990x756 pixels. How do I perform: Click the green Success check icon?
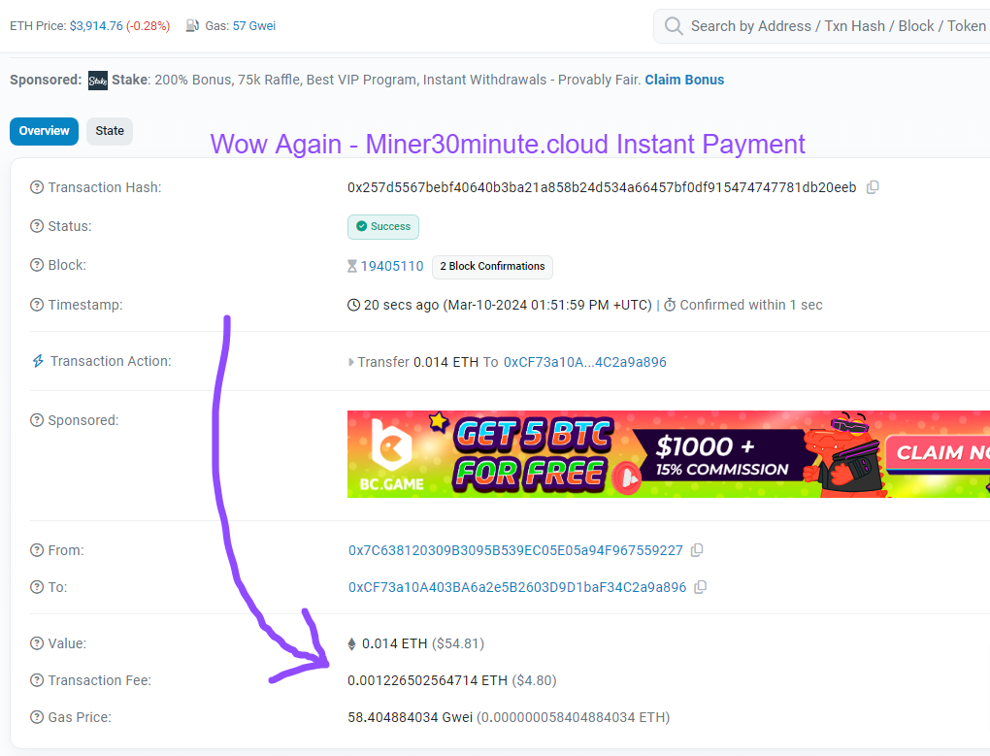[362, 226]
